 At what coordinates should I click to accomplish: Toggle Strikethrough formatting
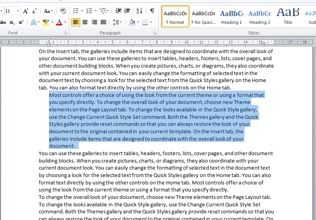(3, 22)
